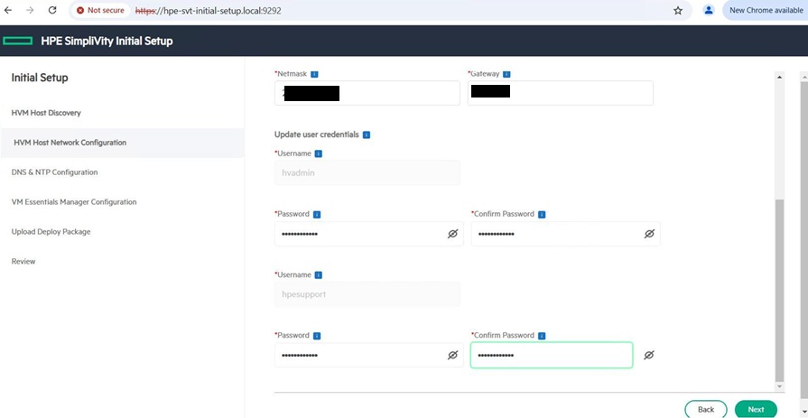This screenshot has height=418, width=808.
Task: Click the browser back arrow
Action: click(x=8, y=10)
